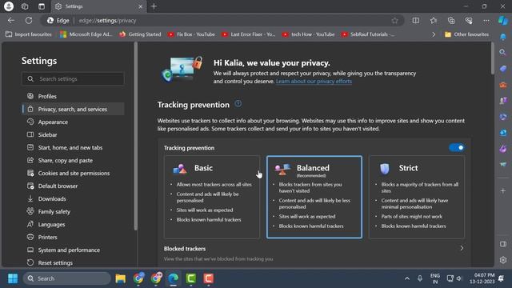Open Microsoft Edge Ad bookmark
The height and width of the screenshot is (288, 512).
(86, 34)
